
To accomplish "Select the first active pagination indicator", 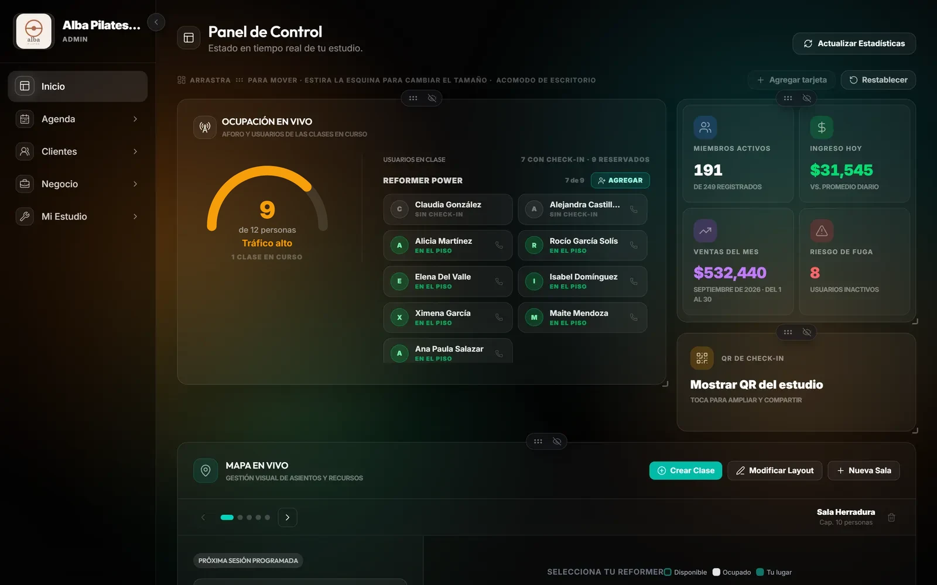I will click(227, 517).
